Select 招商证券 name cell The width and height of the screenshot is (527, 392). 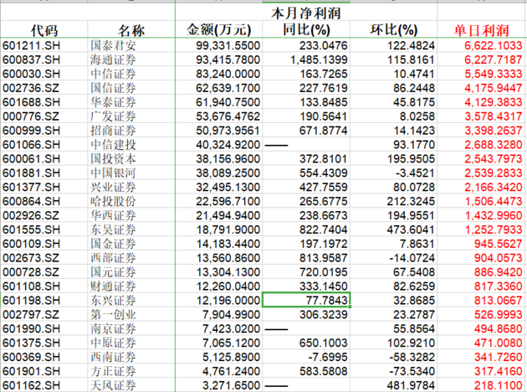[x=131, y=130]
